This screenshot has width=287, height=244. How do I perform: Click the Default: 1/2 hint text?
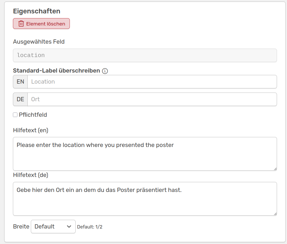point(90,227)
